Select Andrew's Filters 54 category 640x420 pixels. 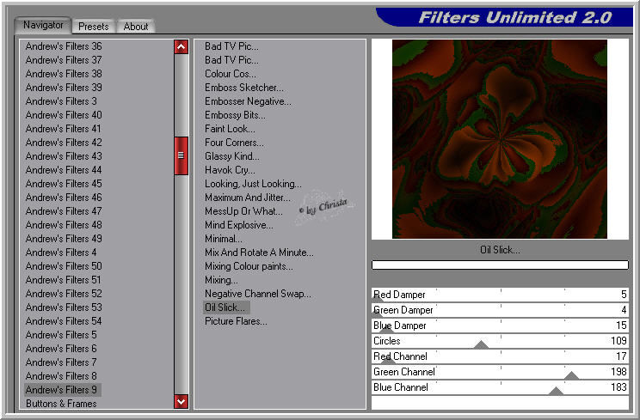click(x=64, y=321)
